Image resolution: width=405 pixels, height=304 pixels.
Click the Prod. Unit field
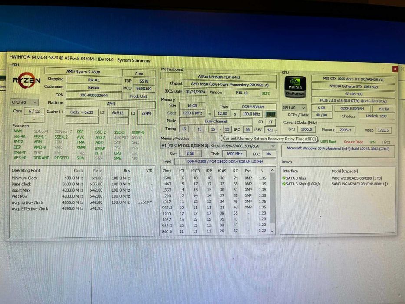139,96
